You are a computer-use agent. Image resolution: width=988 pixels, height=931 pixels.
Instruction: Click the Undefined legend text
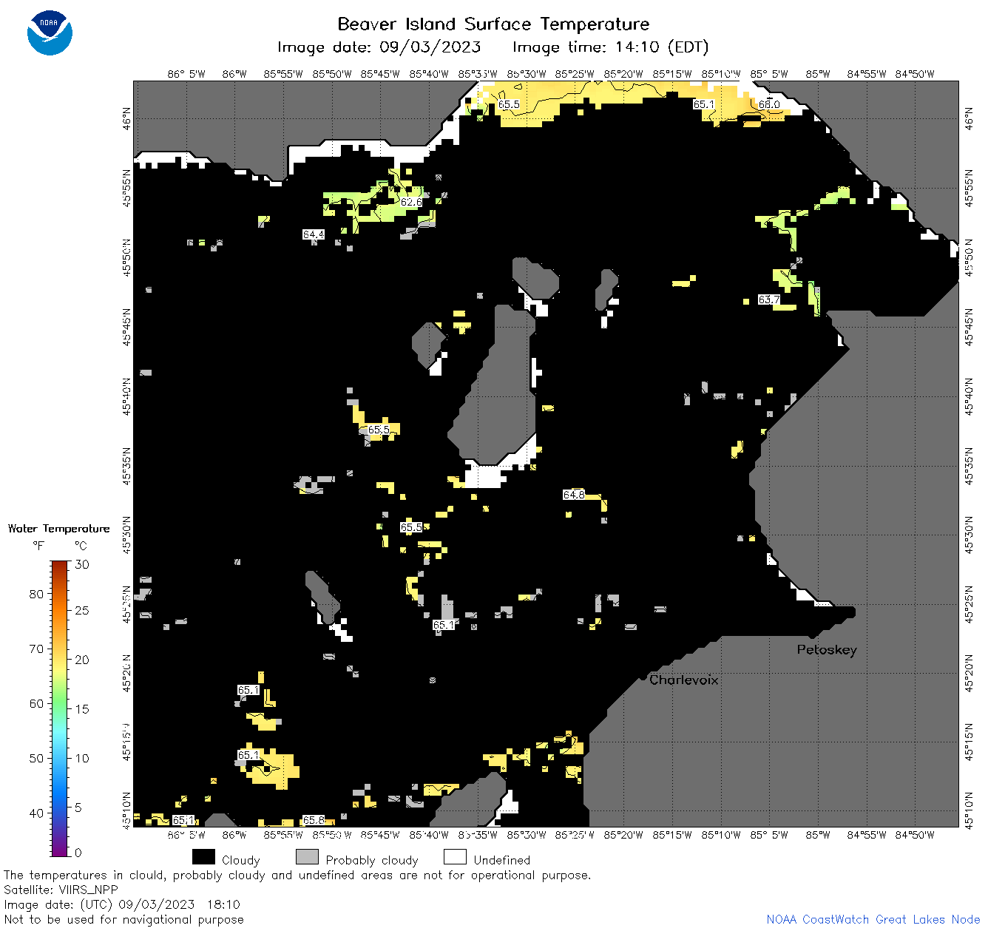click(x=502, y=860)
